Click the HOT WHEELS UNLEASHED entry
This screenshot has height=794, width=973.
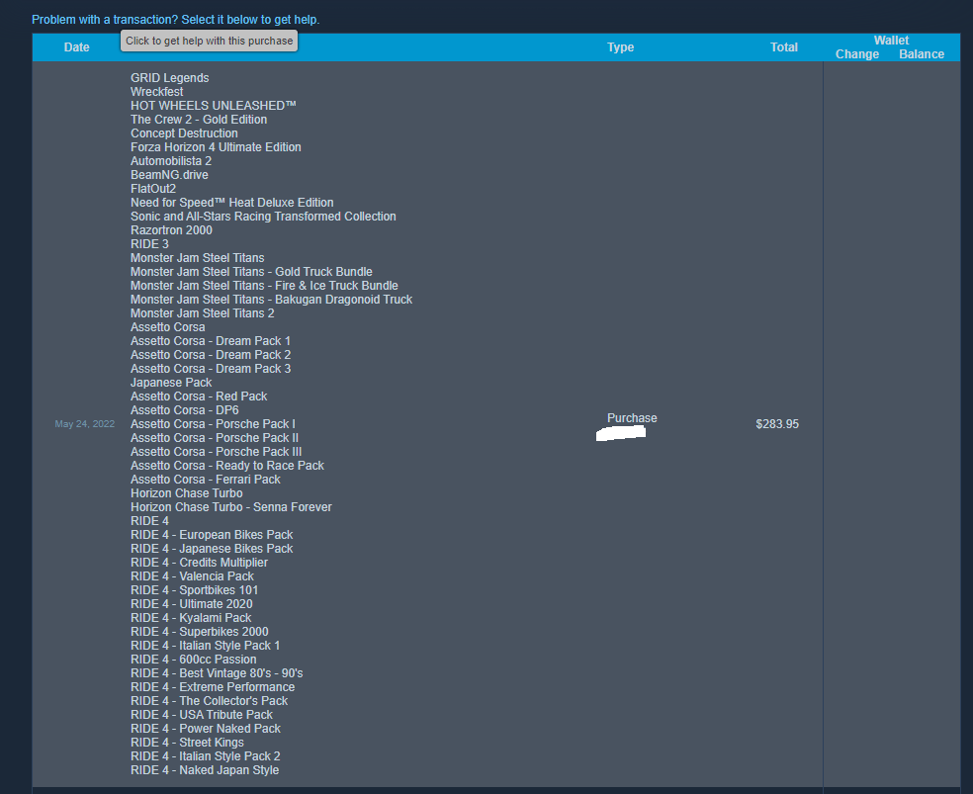coord(214,106)
